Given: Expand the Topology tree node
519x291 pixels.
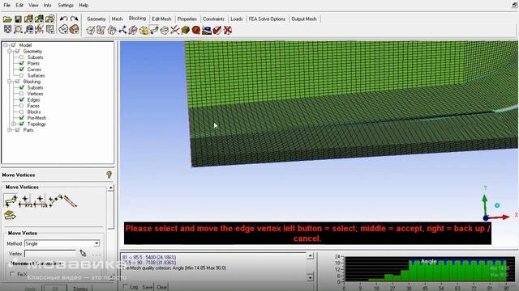Looking at the screenshot, I should [14, 124].
